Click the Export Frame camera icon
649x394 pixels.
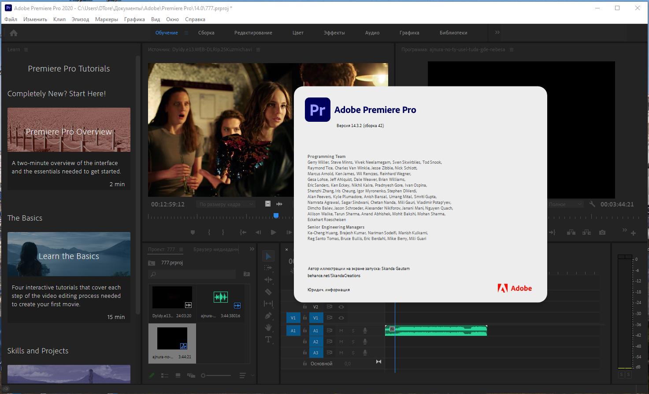click(603, 233)
